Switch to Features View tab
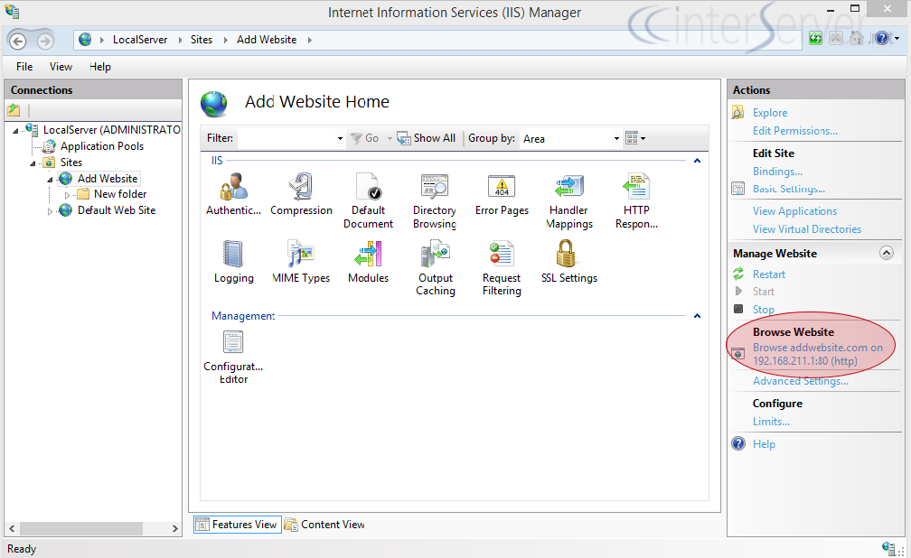 (x=238, y=525)
